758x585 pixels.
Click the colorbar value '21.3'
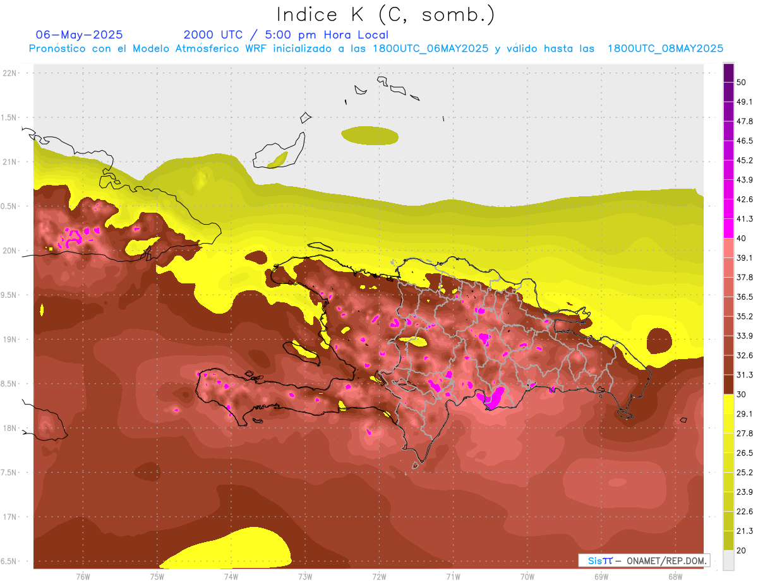(744, 531)
